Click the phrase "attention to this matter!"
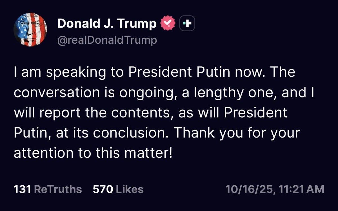The height and width of the screenshot is (211, 338). (93, 153)
